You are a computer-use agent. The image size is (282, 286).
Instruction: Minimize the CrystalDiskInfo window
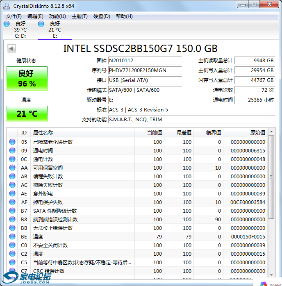(x=243, y=5)
